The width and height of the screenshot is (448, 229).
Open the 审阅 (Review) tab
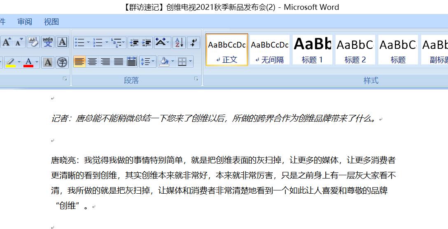[25, 22]
